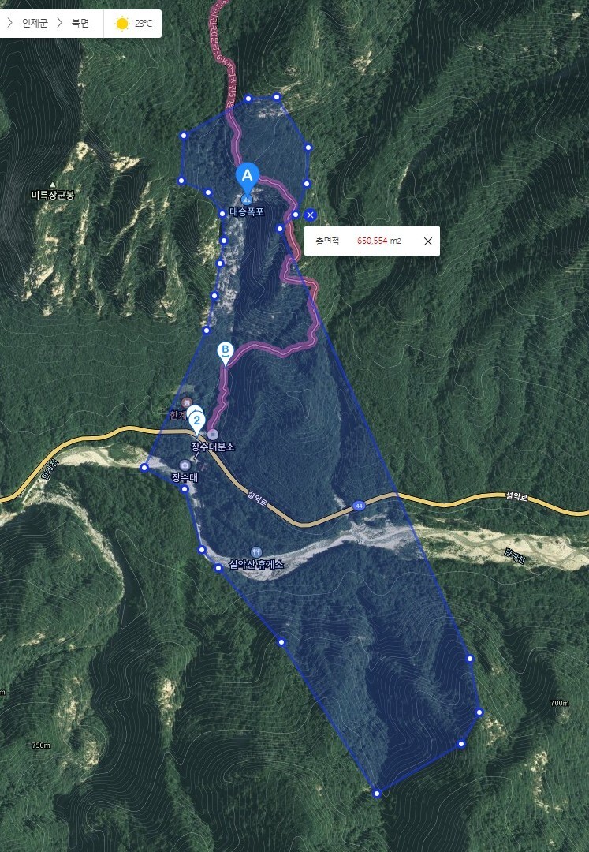Click the house icon near 한계 label
589x852 pixels.
click(x=187, y=402)
